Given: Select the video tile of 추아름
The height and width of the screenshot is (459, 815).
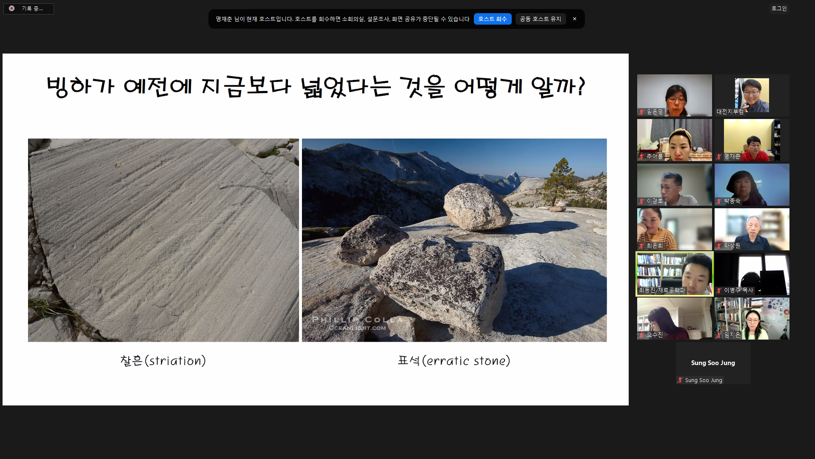Looking at the screenshot, I should point(675,140).
